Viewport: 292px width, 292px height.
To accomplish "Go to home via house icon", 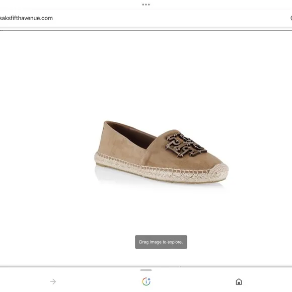I will (x=239, y=281).
